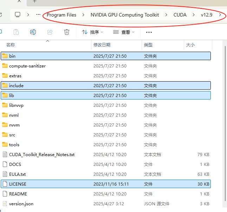This screenshot has height=212, width=227.
Task: Click the DOCS file icon
Action: coord(5,164)
